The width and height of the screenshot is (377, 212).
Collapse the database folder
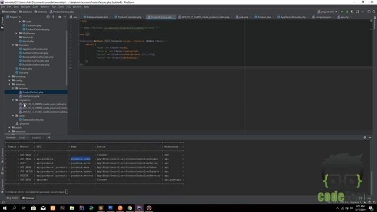coord(9,84)
